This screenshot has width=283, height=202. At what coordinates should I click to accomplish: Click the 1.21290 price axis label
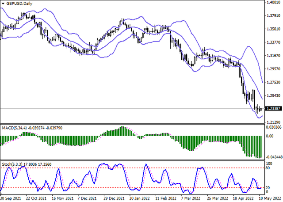click(273, 122)
